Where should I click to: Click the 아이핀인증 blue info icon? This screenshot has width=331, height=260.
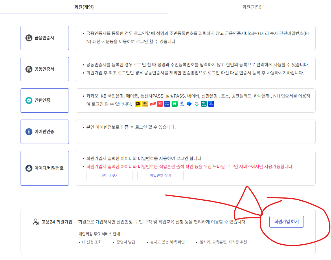tap(29, 132)
